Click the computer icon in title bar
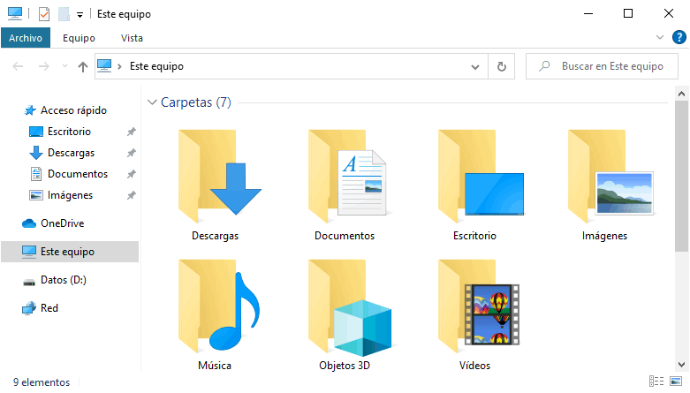 [x=14, y=13]
